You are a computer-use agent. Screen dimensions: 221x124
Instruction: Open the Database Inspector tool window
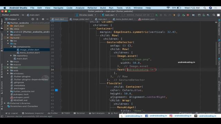[33, 113]
